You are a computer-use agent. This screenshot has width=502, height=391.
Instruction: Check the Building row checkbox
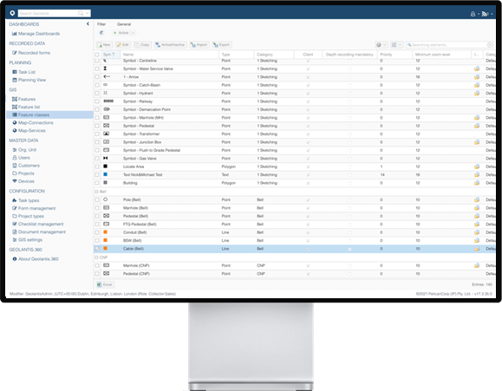(97, 183)
